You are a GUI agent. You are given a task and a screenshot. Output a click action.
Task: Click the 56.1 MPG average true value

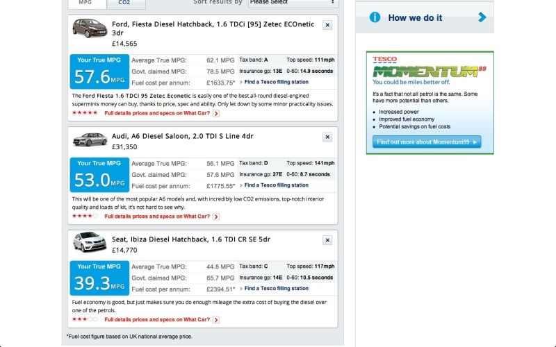(x=220, y=164)
